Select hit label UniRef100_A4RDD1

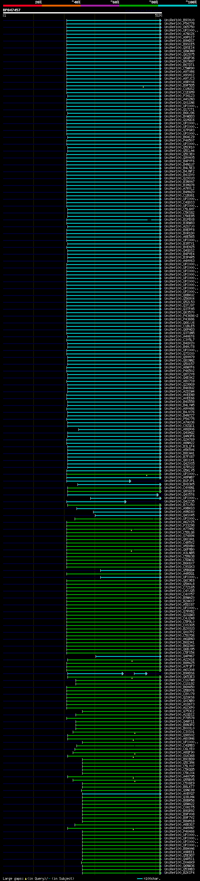point(179,573)
